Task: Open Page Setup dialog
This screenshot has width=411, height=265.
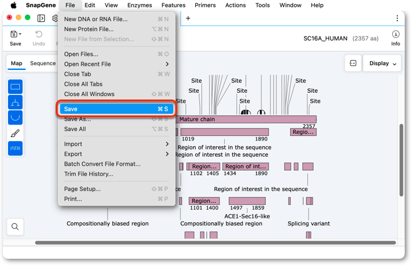Action: pos(116,189)
